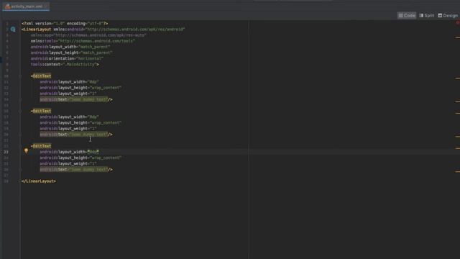Click the opening LinearLayout tag name
This screenshot has width=460, height=259.
[37, 29]
